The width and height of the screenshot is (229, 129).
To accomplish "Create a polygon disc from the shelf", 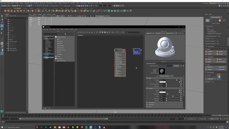I will (x=24, y=11).
